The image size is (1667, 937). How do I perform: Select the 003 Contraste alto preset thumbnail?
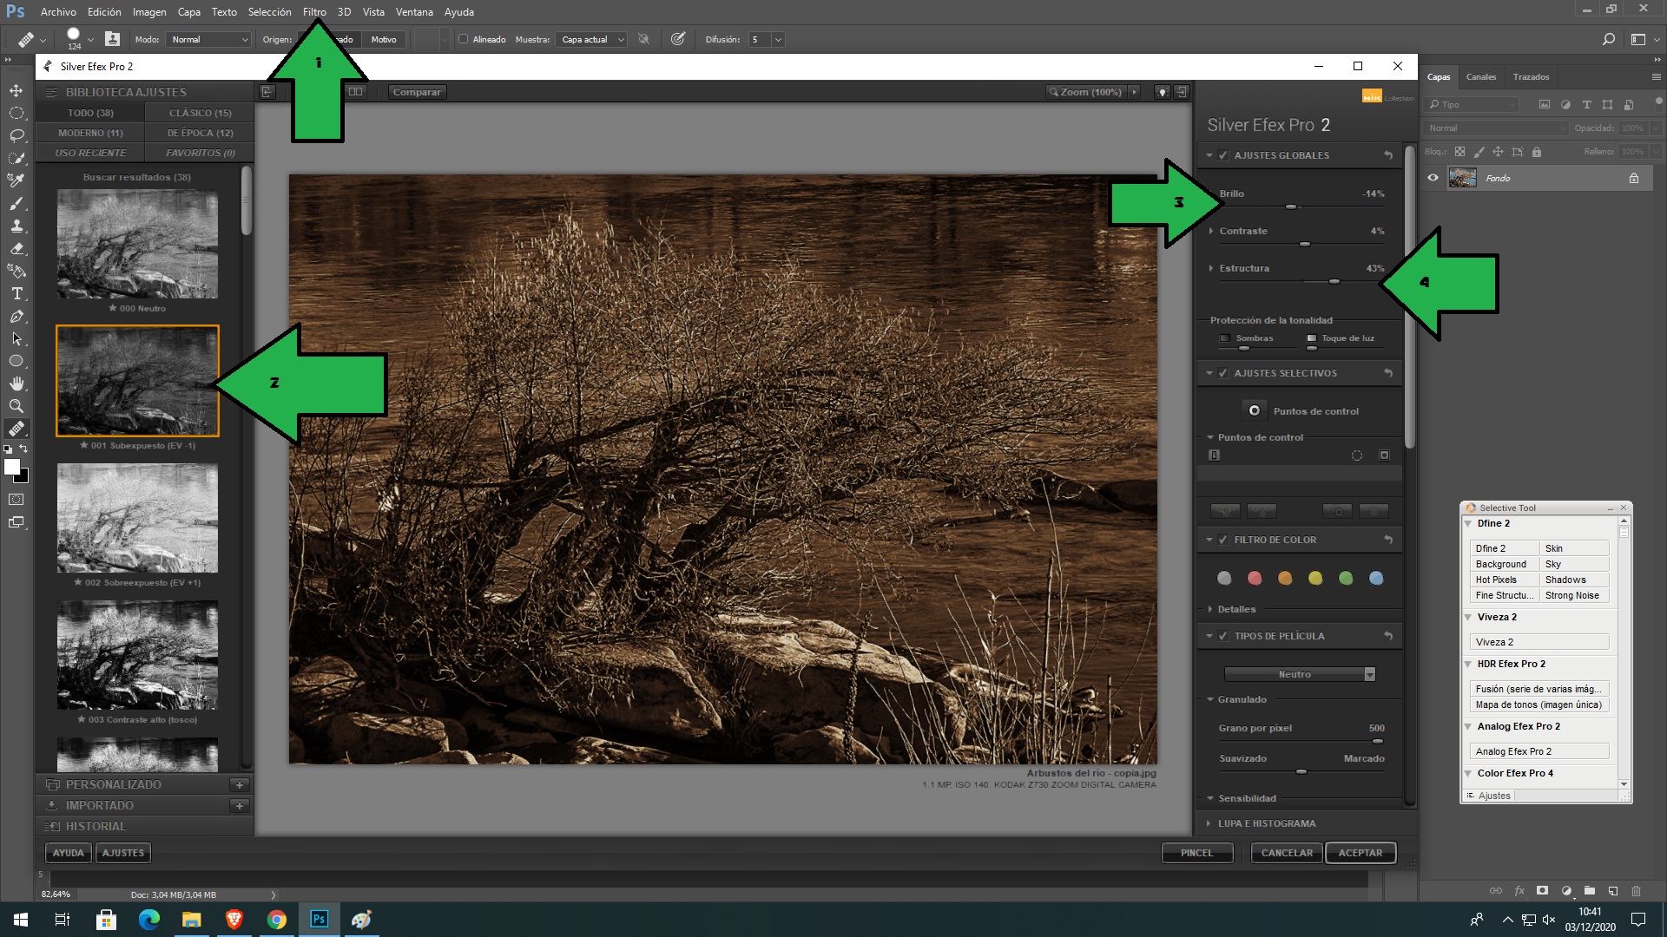[137, 654]
